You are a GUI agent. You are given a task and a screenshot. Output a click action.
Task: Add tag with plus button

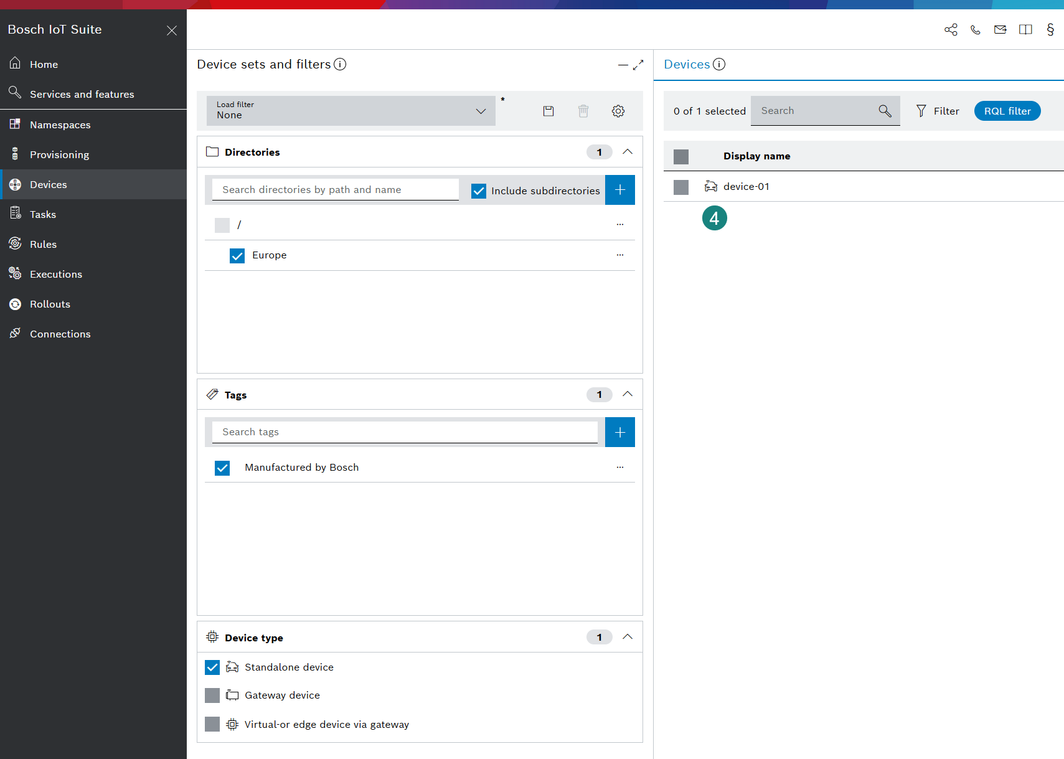620,432
